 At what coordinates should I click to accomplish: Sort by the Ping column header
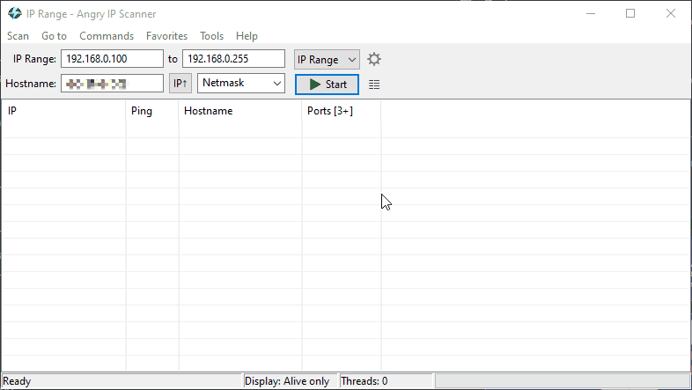151,111
